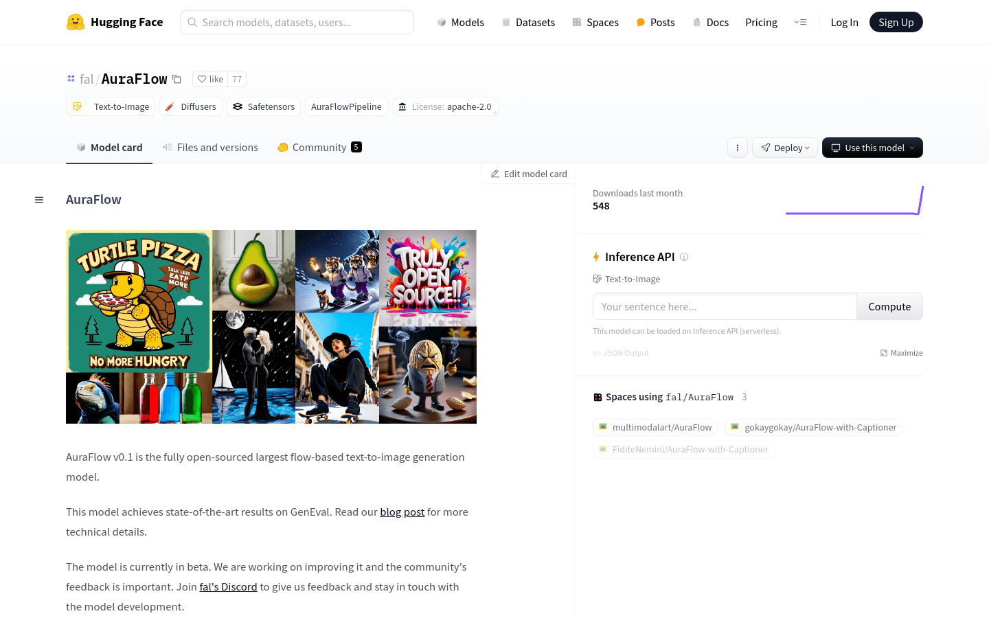989x618 pixels.
Task: Open Posts in navbar
Action: pos(655,22)
